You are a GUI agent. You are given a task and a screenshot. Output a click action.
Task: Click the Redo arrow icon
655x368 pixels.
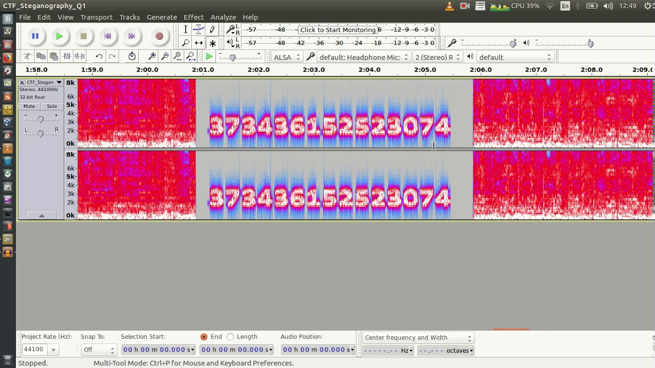pos(112,56)
